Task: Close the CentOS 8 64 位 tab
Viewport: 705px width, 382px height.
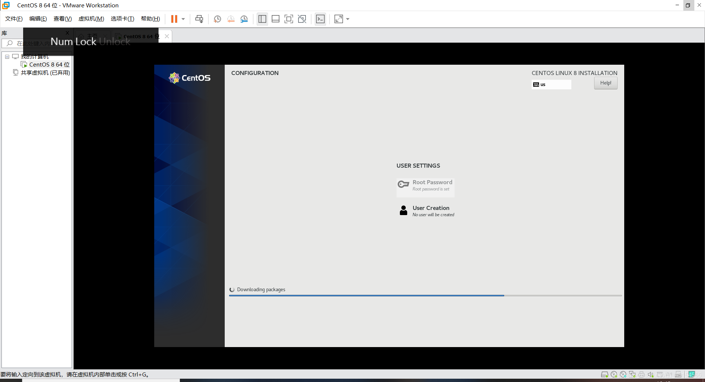Action: pyautogui.click(x=167, y=36)
